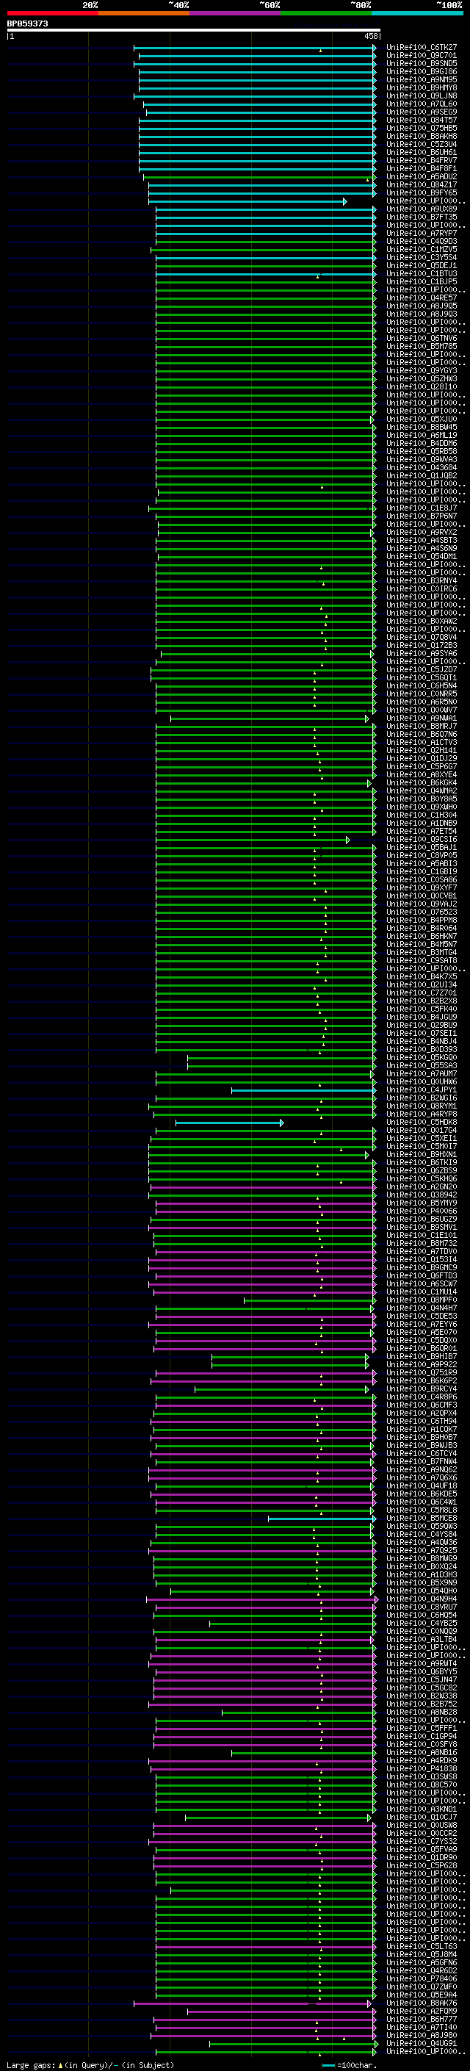The image size is (470, 2071).
Task: Open hit UniRef100_Q9LJN8
Action: click(x=421, y=96)
